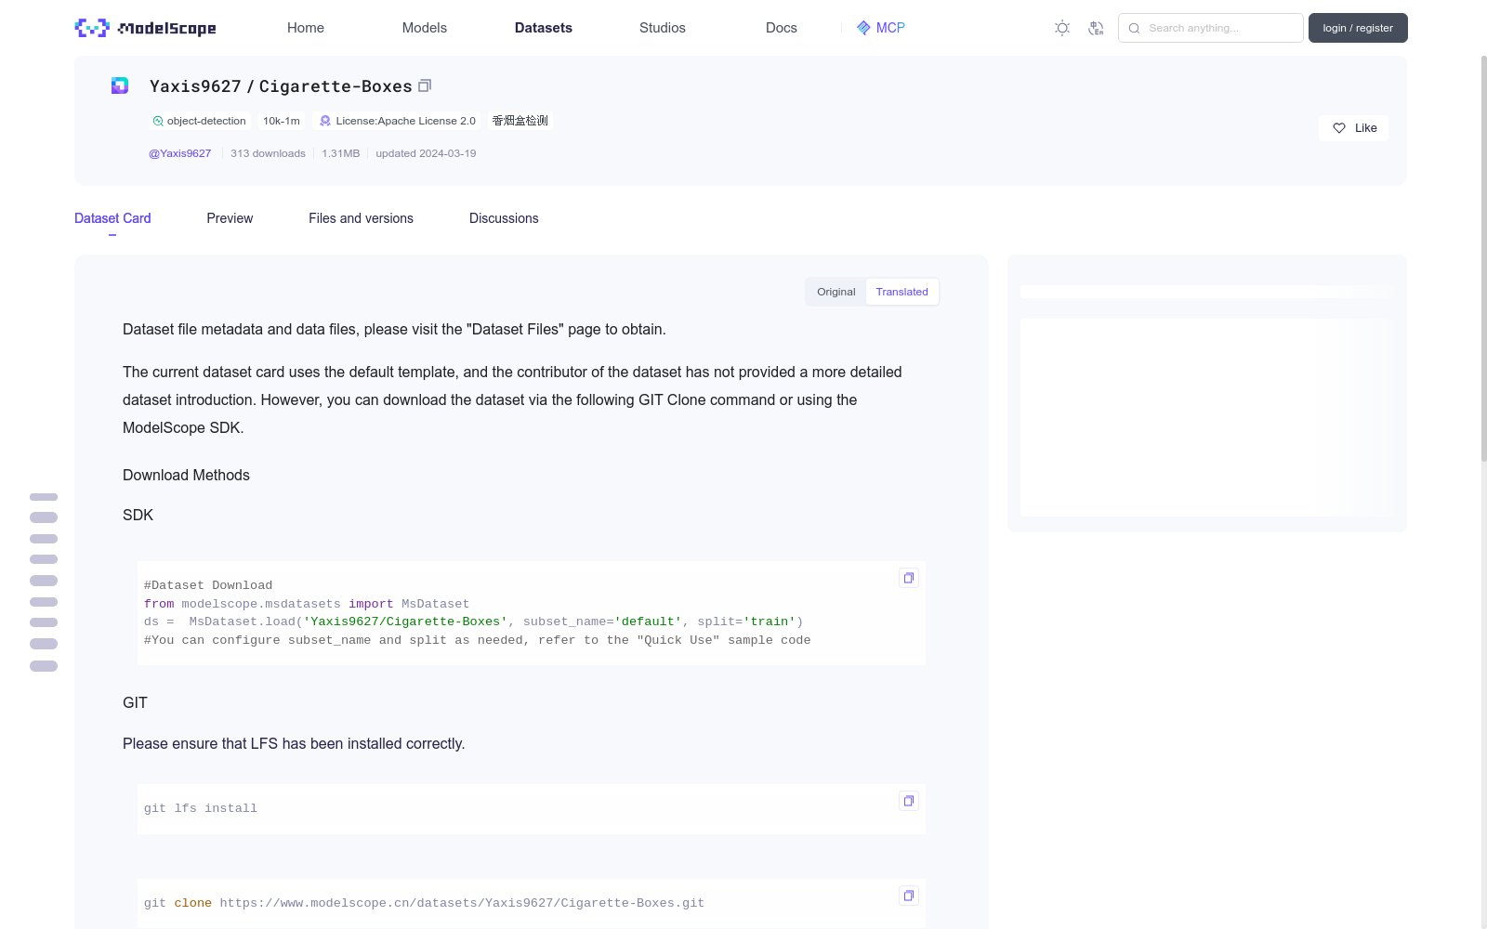Screen dimensions: 1487x929
Task: Click the object-detection task tag
Action: click(200, 121)
